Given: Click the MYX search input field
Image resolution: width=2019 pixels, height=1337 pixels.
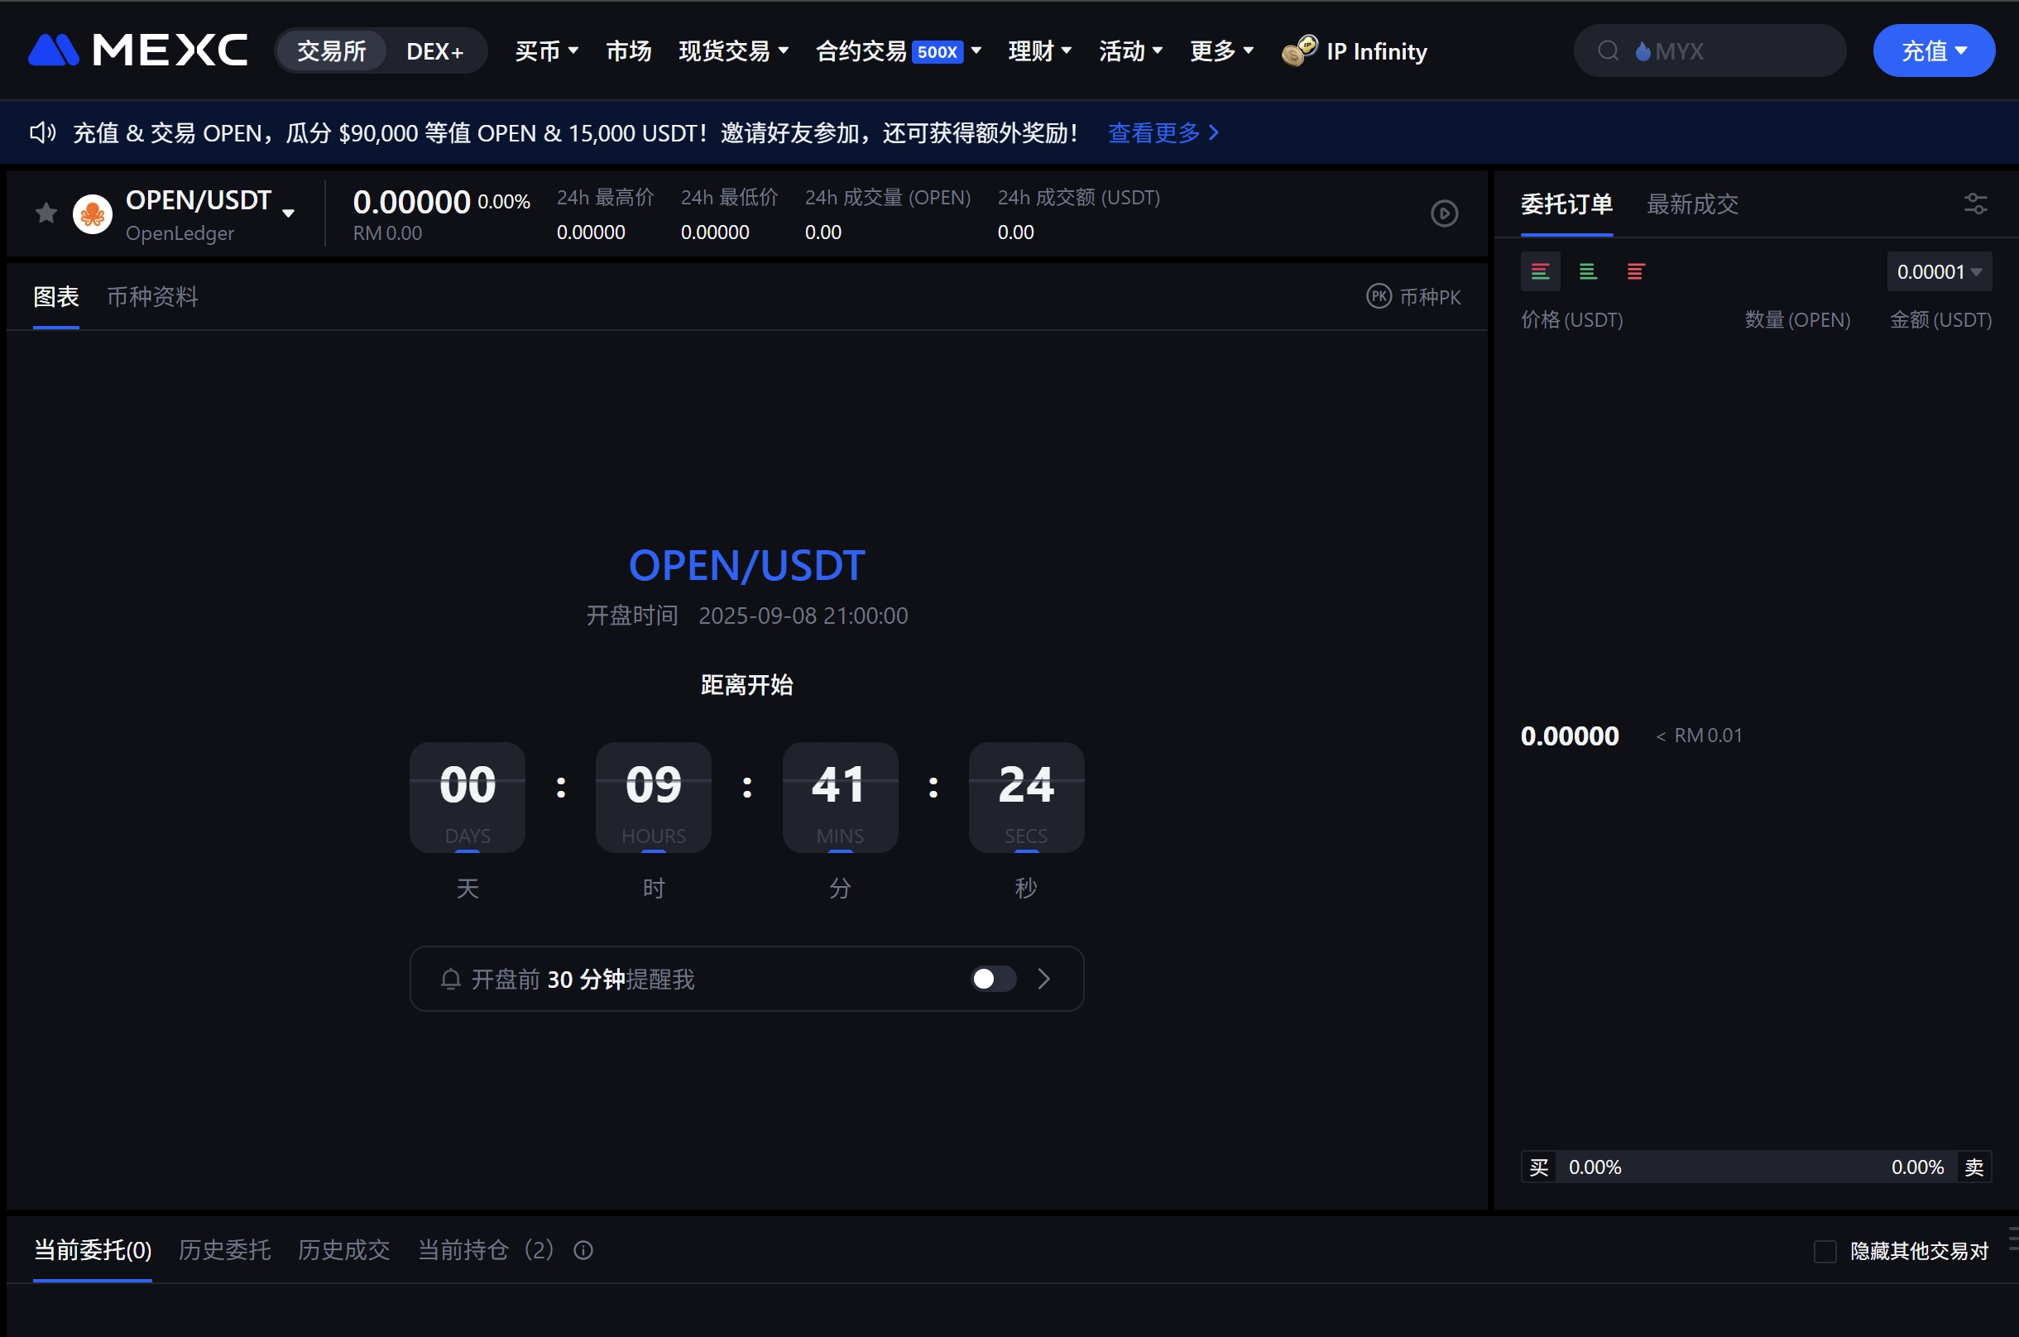Looking at the screenshot, I should pyautogui.click(x=1710, y=51).
